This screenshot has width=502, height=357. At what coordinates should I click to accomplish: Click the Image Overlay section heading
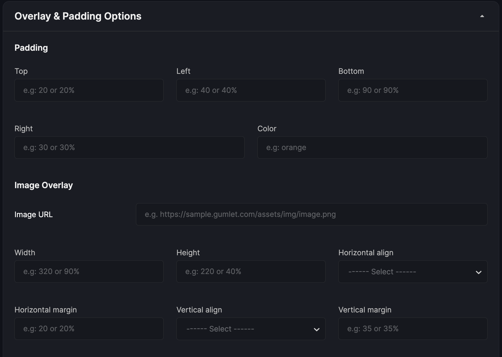[x=44, y=185]
